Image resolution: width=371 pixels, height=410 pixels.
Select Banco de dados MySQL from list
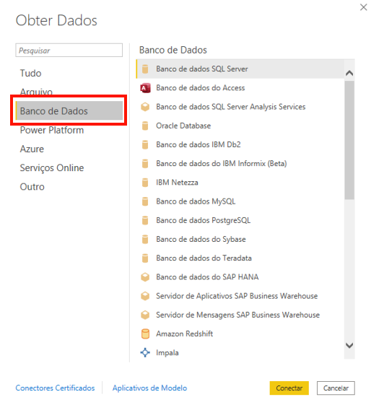tap(240, 201)
